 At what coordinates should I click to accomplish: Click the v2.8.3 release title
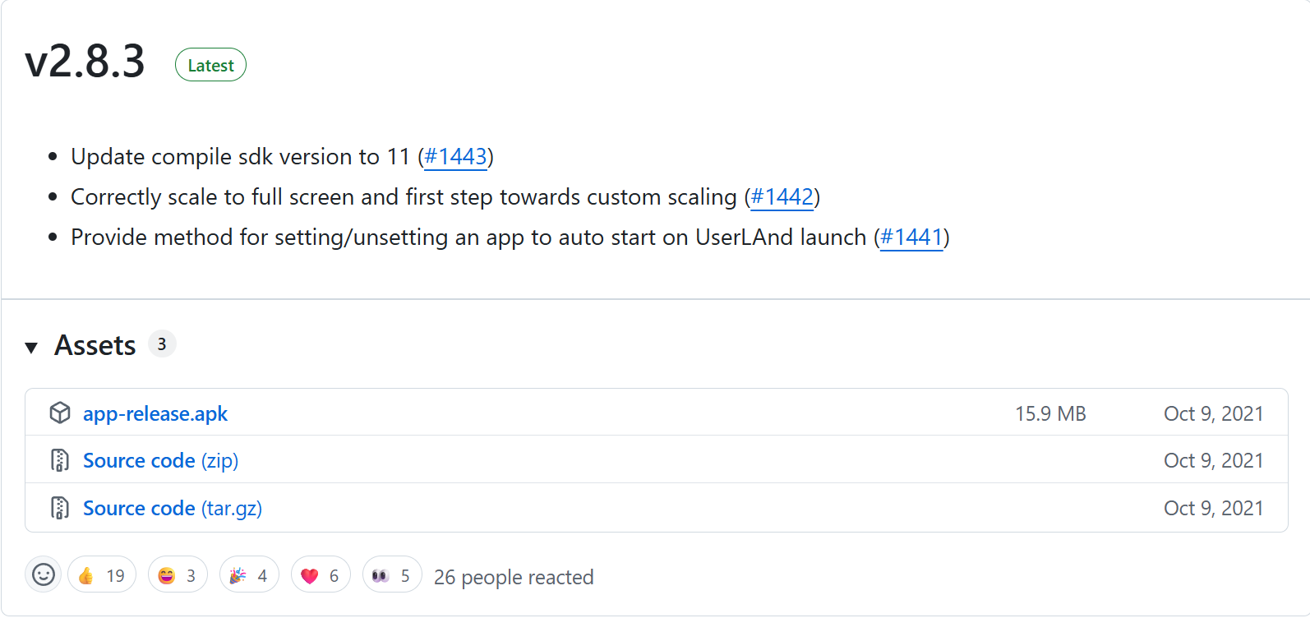[85, 62]
